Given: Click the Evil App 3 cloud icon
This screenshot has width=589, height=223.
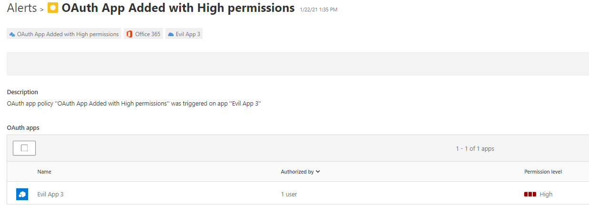Looking at the screenshot, I should pos(171,34).
